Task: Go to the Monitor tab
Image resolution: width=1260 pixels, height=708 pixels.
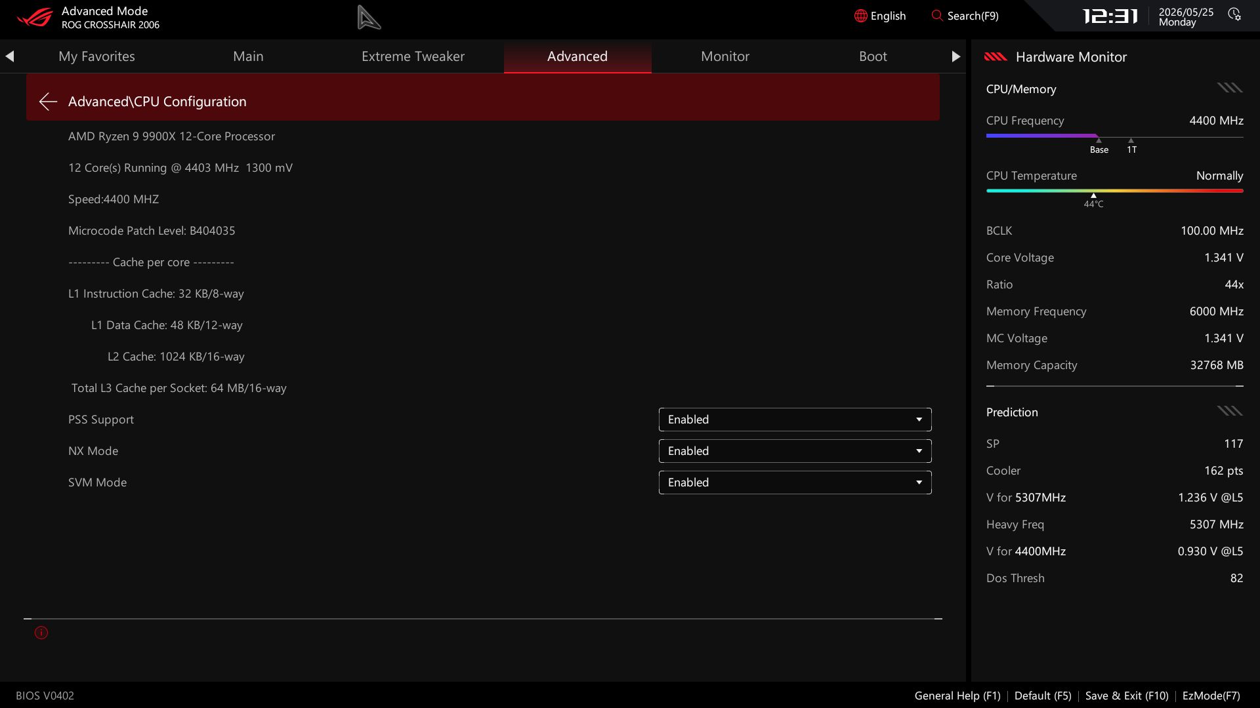Action: pyautogui.click(x=725, y=56)
